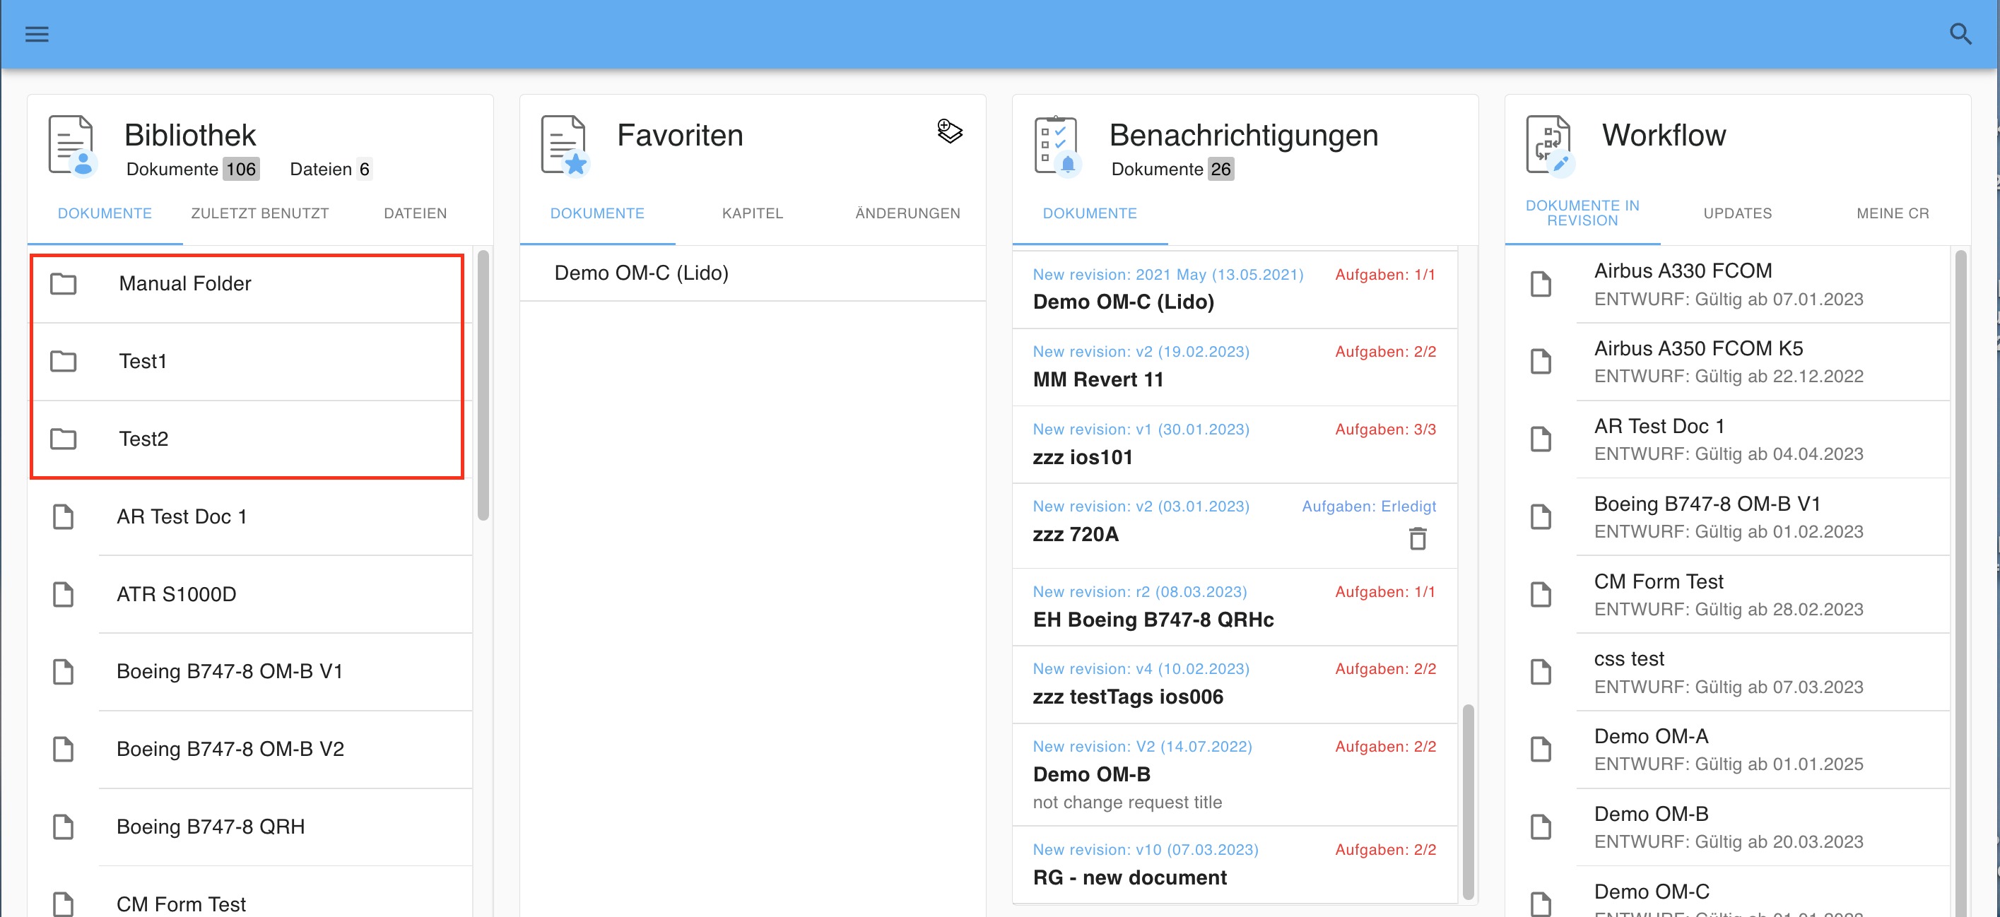
Task: Click the Manual Folder folder icon
Action: (x=64, y=284)
